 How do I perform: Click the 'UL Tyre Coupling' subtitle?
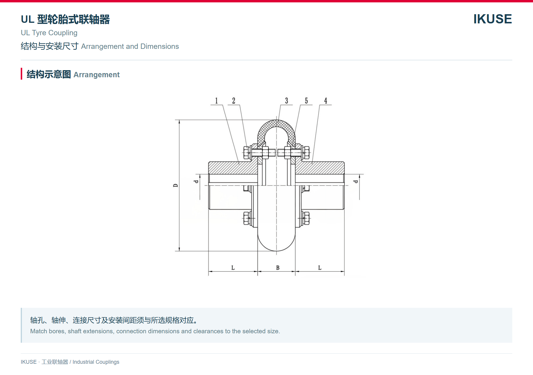click(x=49, y=33)
